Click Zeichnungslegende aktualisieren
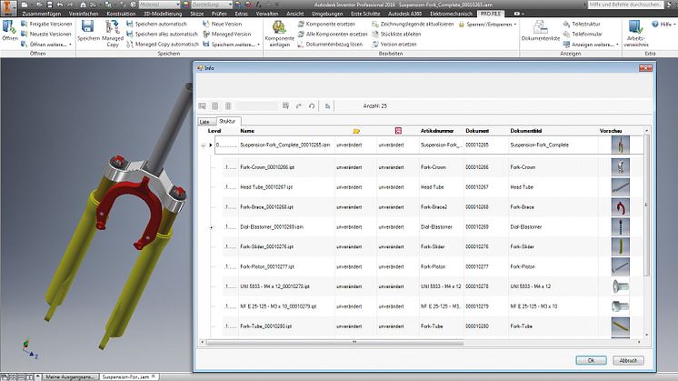This screenshot has height=381, width=678. 413,24
